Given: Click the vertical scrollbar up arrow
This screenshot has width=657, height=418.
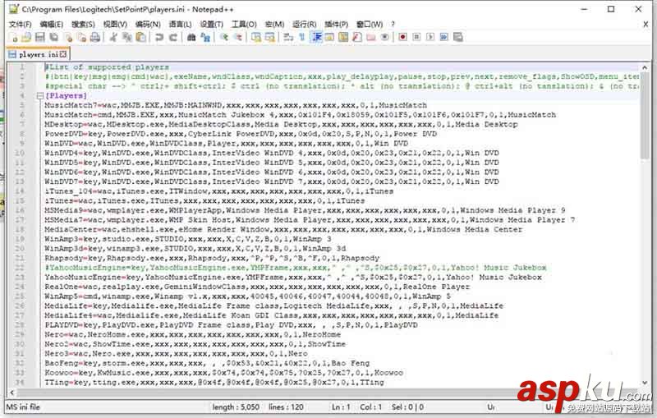Looking at the screenshot, I should click(645, 67).
